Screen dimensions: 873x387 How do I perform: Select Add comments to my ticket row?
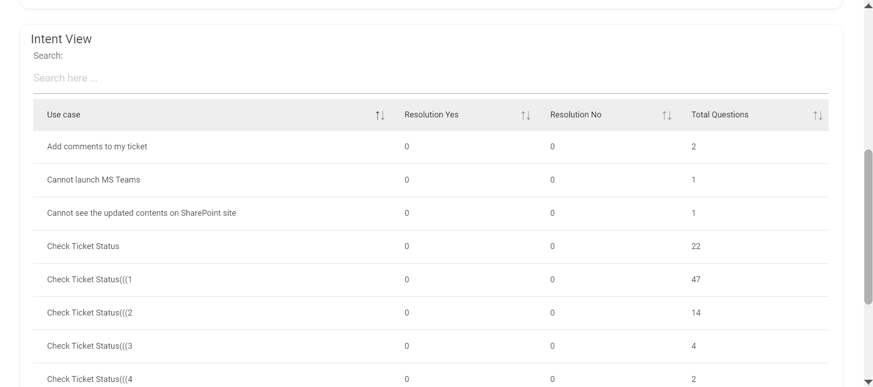[97, 147]
